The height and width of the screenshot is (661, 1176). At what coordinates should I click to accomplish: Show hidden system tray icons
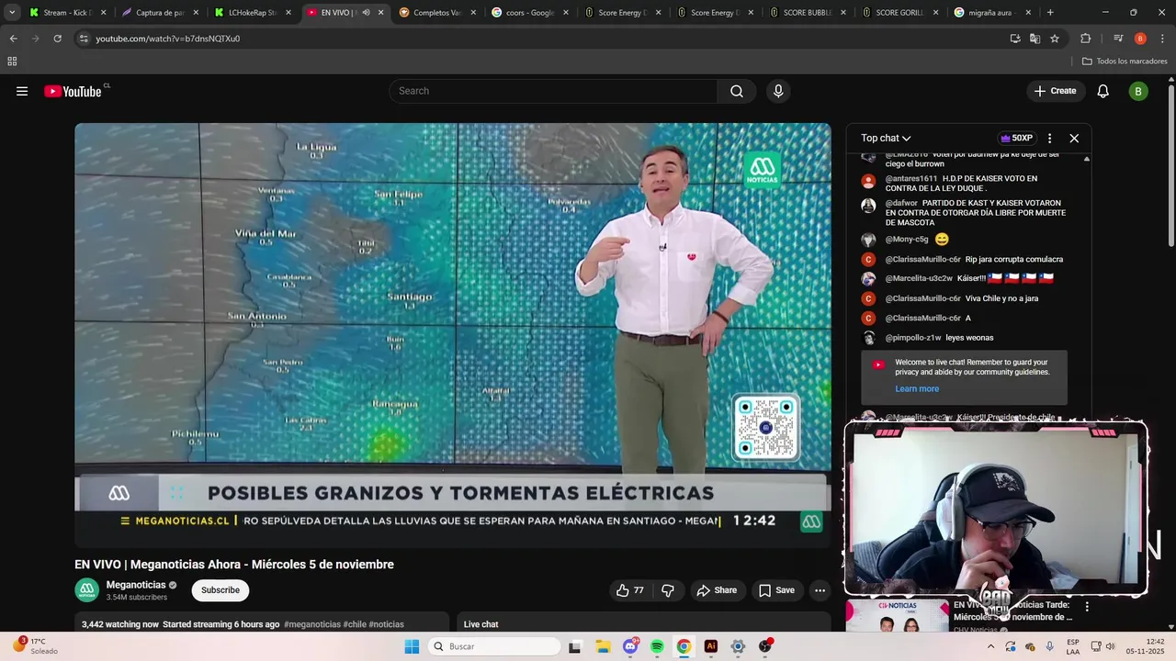tap(990, 646)
